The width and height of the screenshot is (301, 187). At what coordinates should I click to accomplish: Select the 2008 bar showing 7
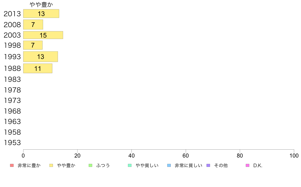(33, 25)
